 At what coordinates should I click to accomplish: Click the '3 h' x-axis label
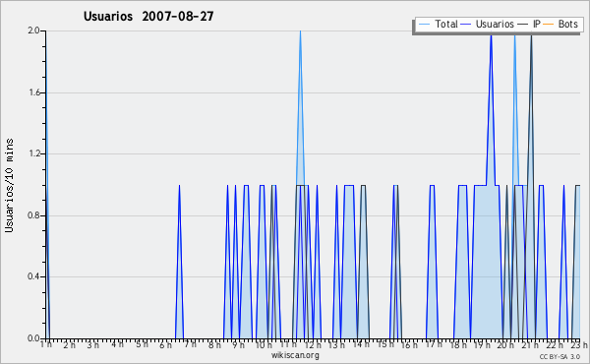coord(93,344)
